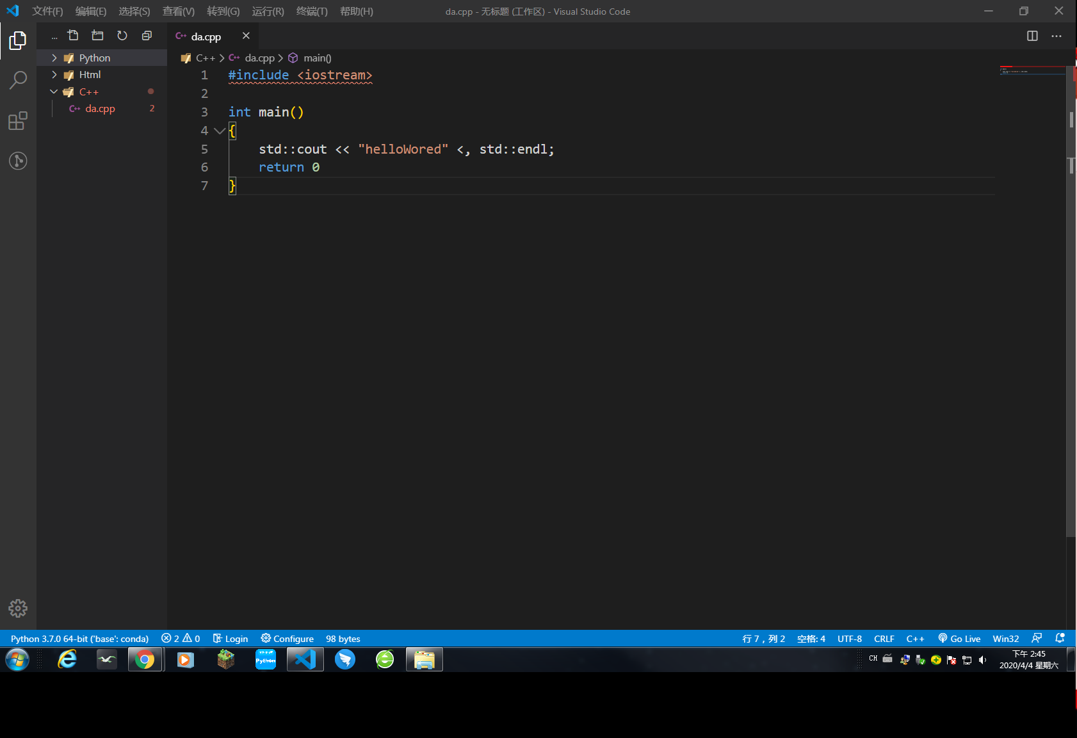Click the taskbar clock 2:45
The image size is (1077, 738).
pos(1029,660)
